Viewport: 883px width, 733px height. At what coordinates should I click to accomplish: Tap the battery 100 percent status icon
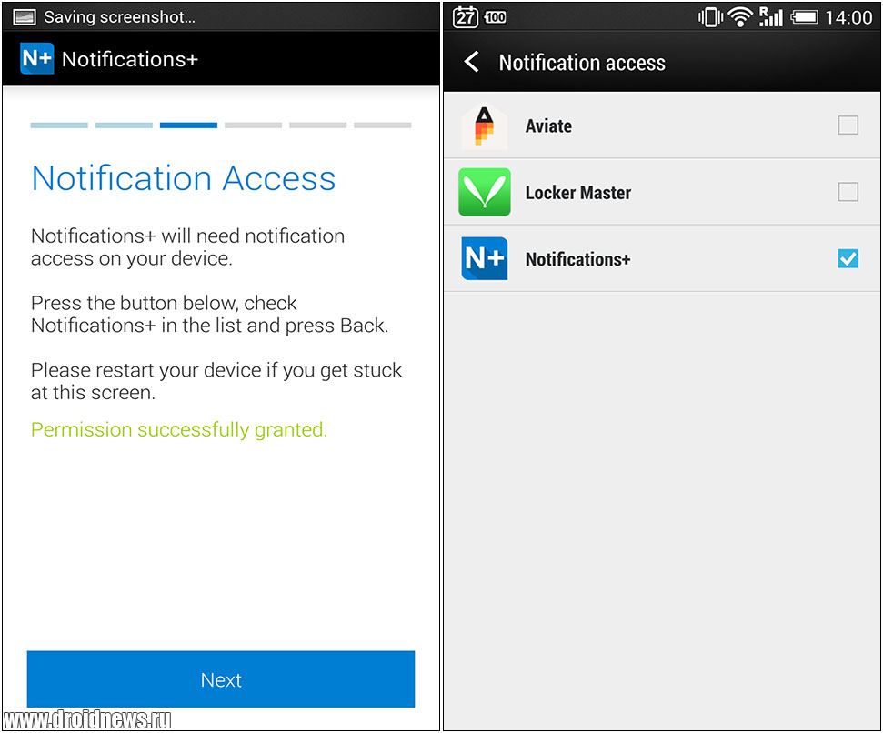coord(495,17)
